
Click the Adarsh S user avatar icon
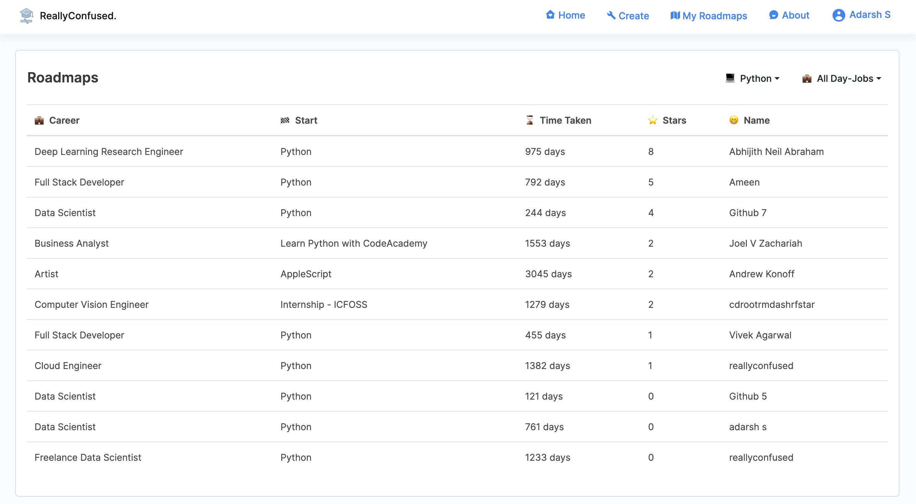(839, 15)
